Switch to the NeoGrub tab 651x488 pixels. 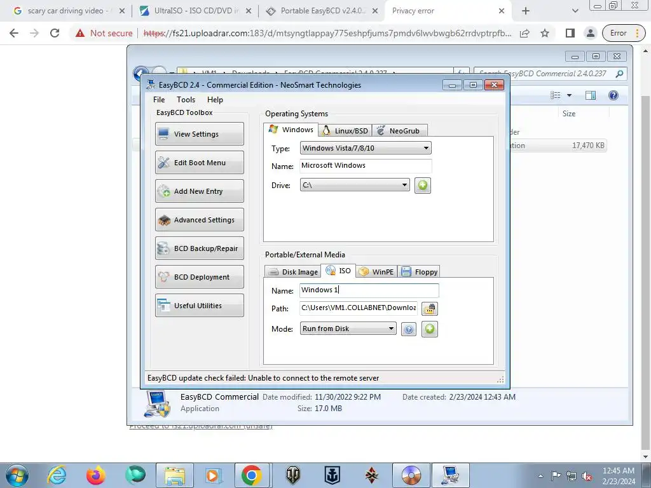(399, 131)
